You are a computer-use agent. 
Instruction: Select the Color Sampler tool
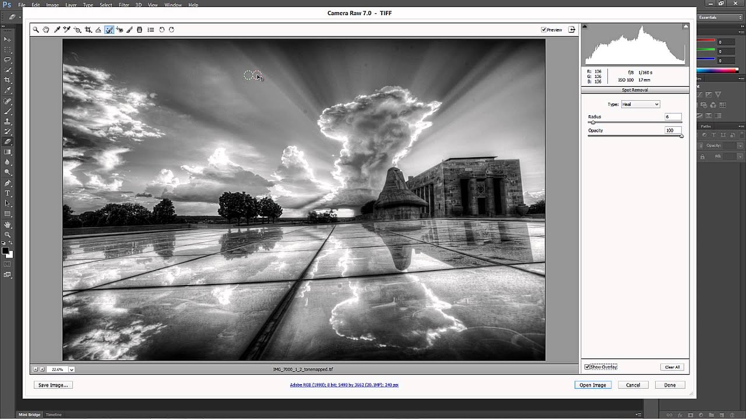pos(67,30)
